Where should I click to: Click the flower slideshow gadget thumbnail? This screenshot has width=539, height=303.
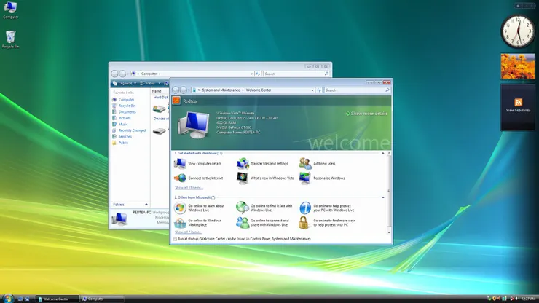point(518,66)
